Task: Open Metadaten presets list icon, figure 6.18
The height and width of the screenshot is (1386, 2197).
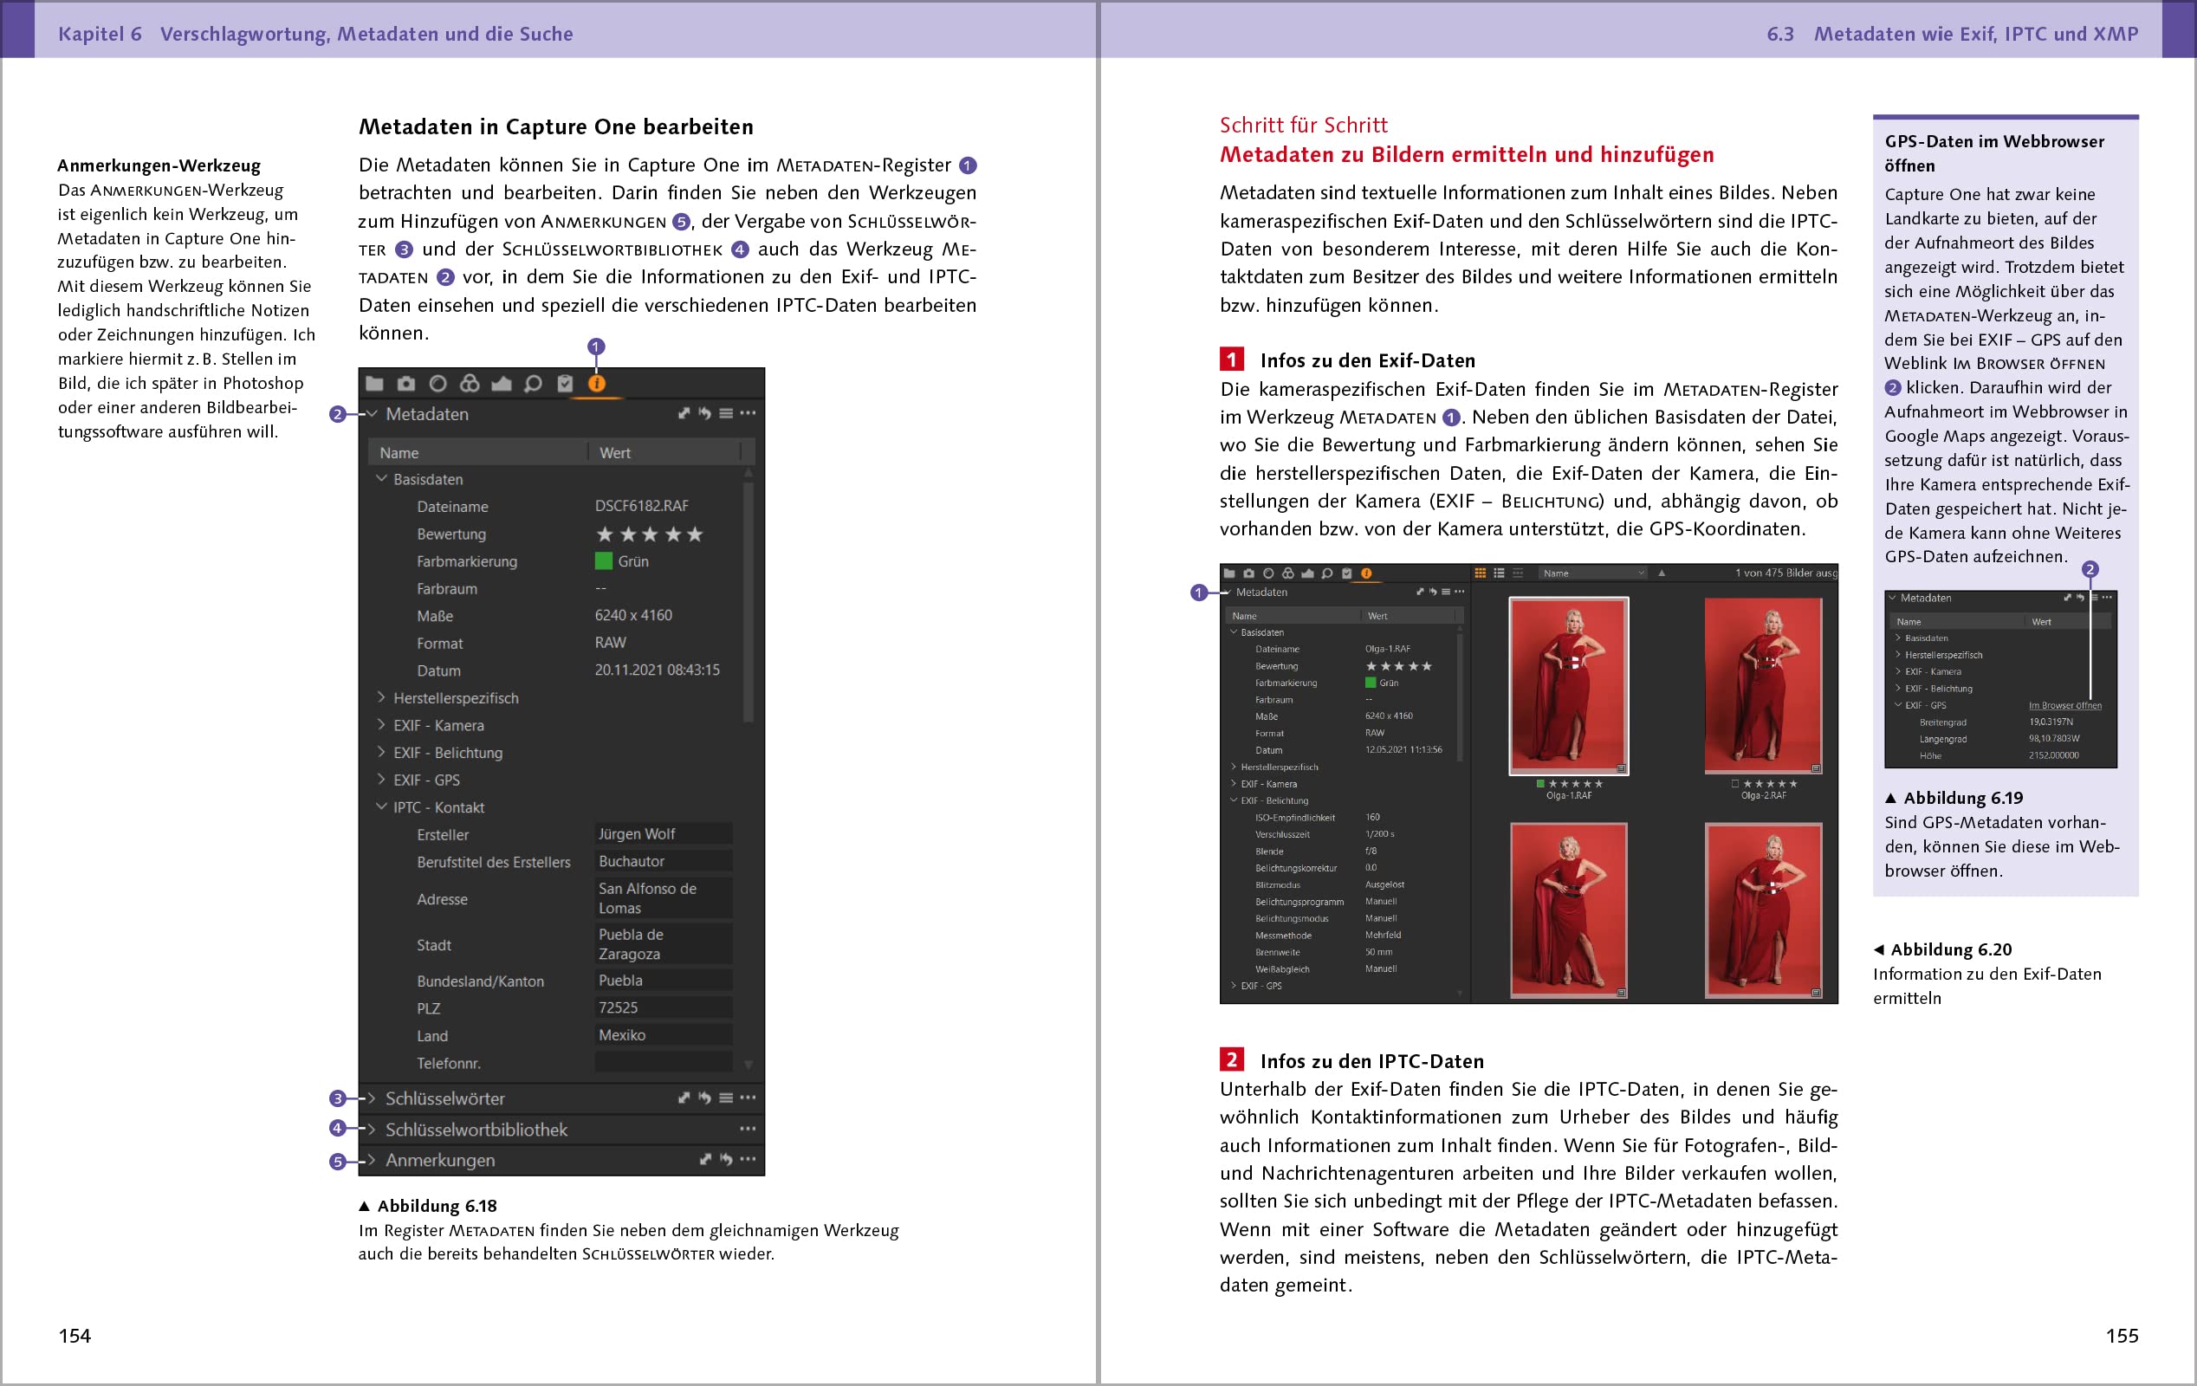Action: point(726,413)
